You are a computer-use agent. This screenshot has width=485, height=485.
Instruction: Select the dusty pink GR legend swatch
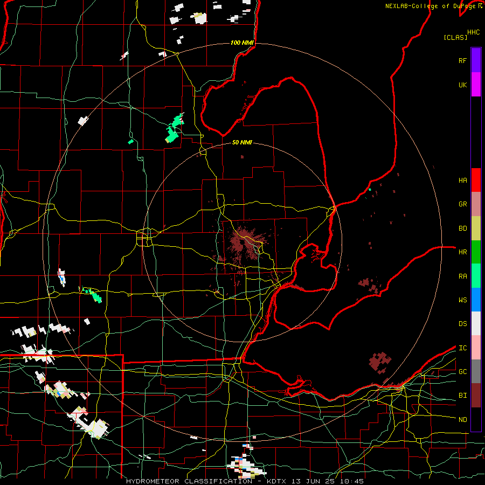[x=476, y=204]
